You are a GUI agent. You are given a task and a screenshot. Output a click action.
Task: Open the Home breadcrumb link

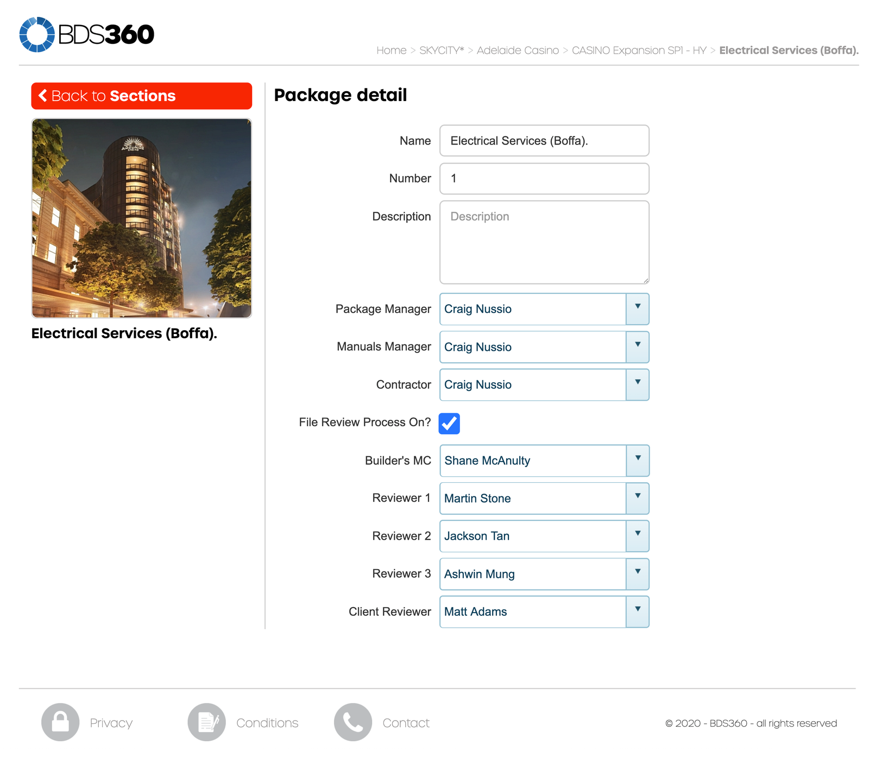(392, 50)
